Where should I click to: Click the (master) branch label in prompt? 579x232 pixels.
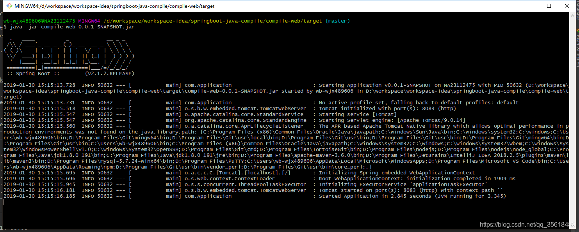point(338,21)
